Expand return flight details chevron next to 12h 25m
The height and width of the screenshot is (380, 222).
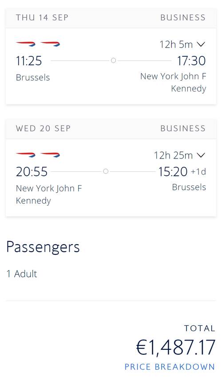[201, 155]
